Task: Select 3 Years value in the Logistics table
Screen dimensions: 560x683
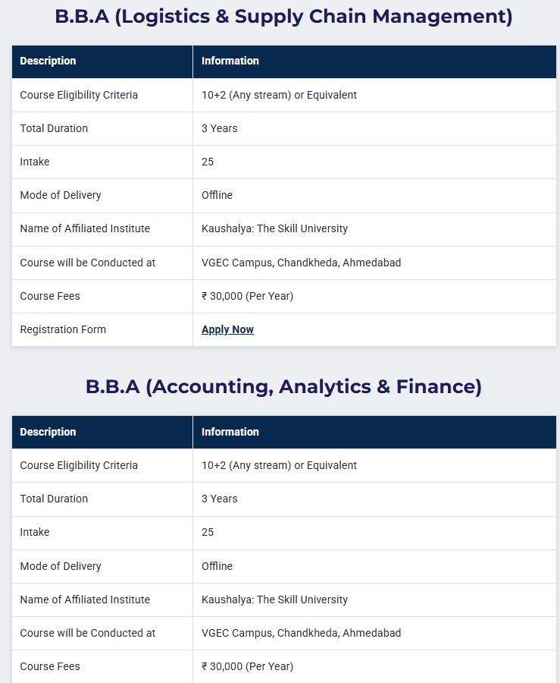Action: coord(220,128)
